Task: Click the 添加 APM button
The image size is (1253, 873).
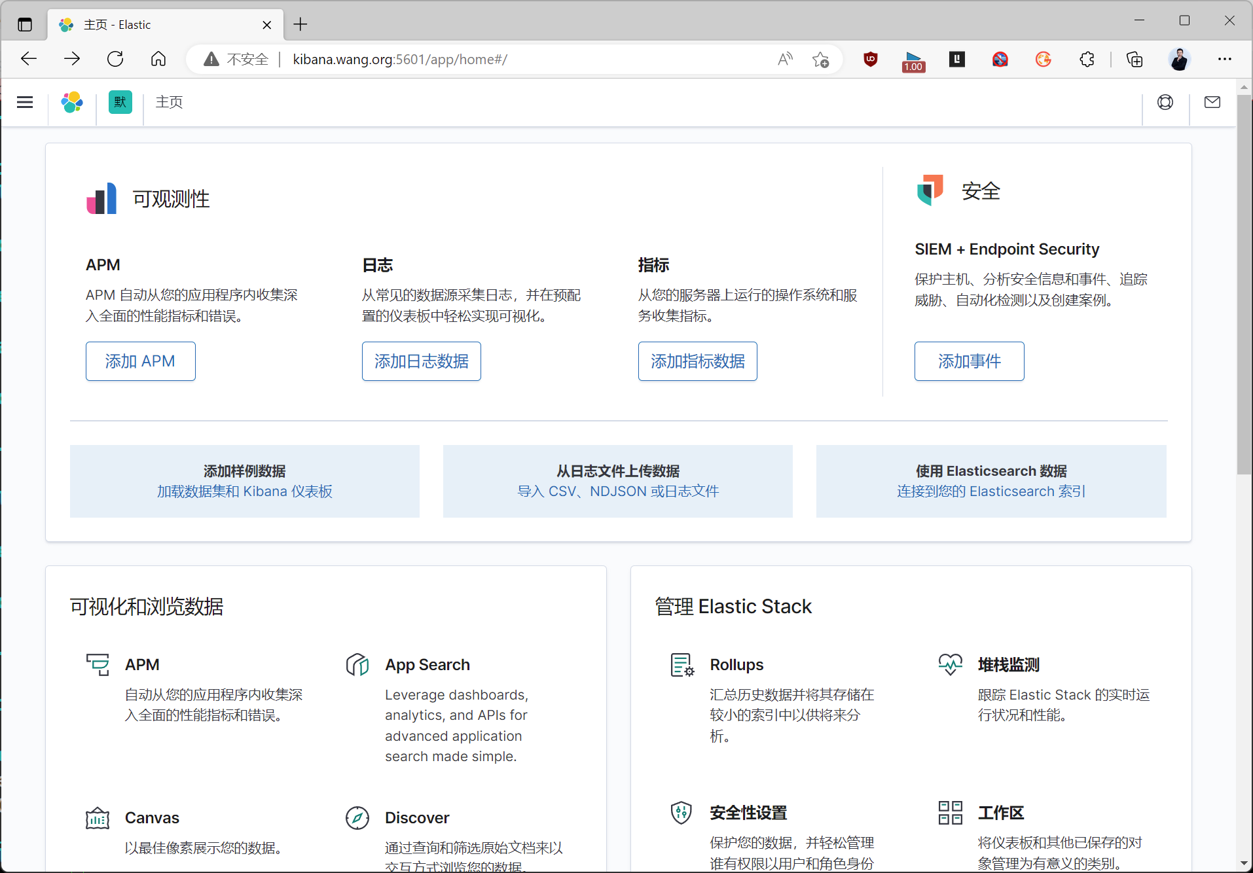Action: click(141, 361)
